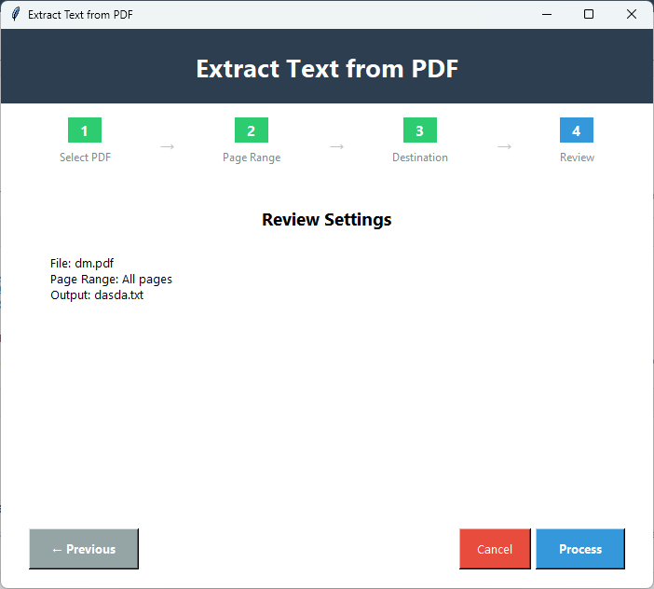
Task: Click the 'File: dm.pdf' summary line
Action: pos(82,263)
